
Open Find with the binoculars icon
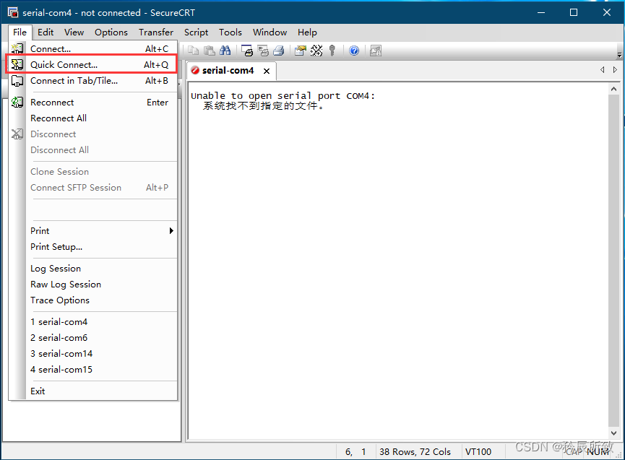tap(225, 51)
